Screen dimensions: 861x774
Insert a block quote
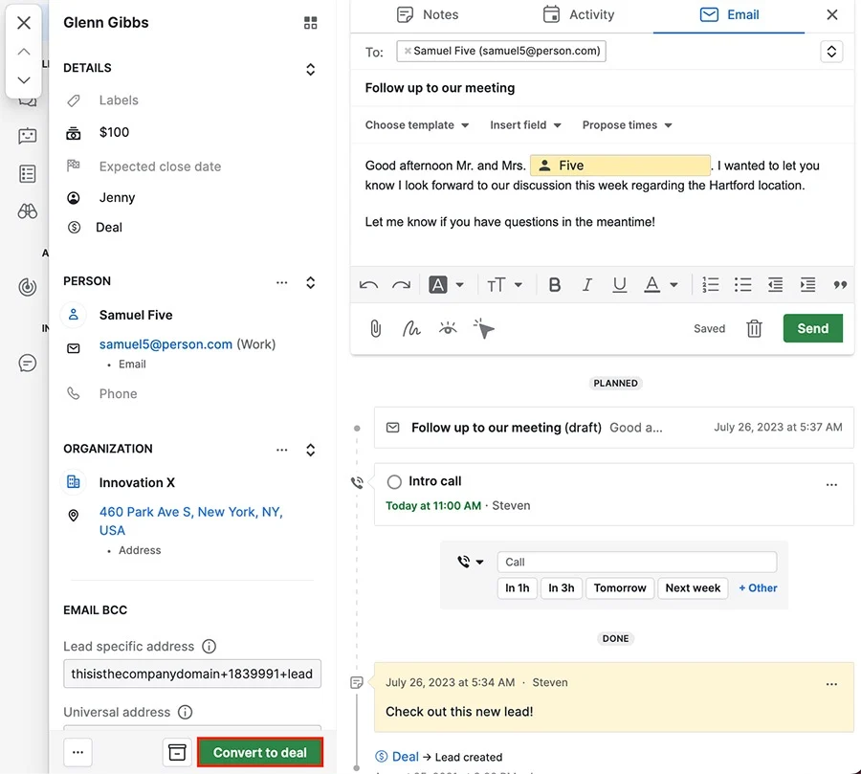pyautogui.click(x=840, y=284)
